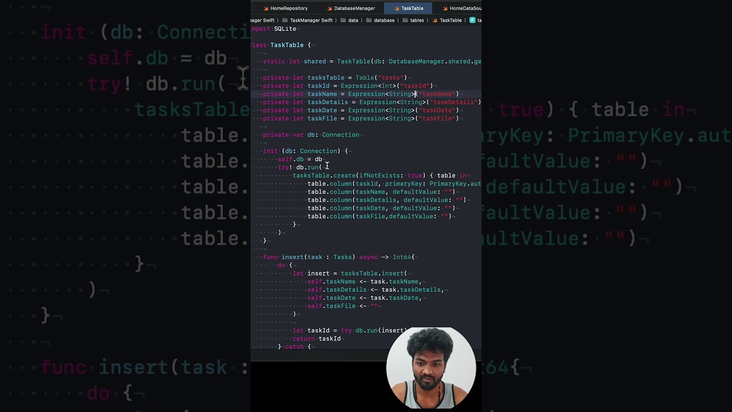Screen dimensions: 732x412
Task: Click the private let taskName line
Action: tap(361, 94)
